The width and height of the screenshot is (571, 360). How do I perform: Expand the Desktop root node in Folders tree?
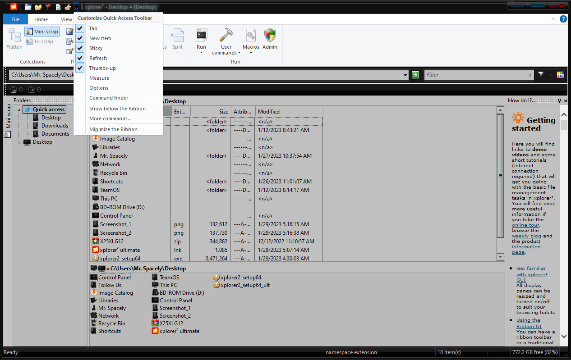pos(19,142)
